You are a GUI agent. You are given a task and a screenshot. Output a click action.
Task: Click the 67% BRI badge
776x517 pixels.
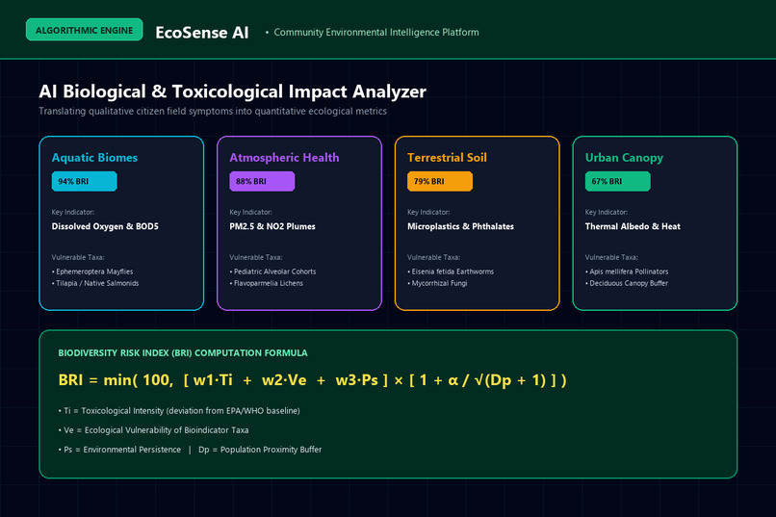point(618,181)
